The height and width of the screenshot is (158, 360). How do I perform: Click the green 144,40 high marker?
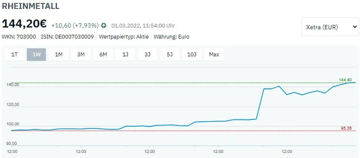(345, 80)
